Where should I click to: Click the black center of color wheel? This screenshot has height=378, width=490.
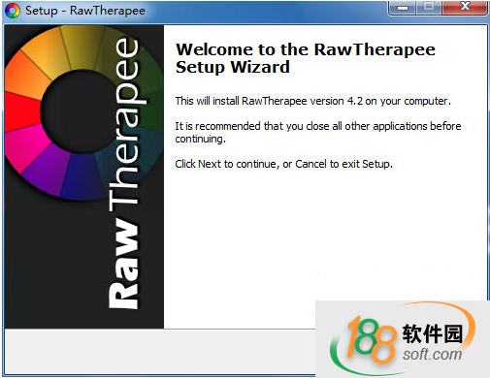click(74, 110)
